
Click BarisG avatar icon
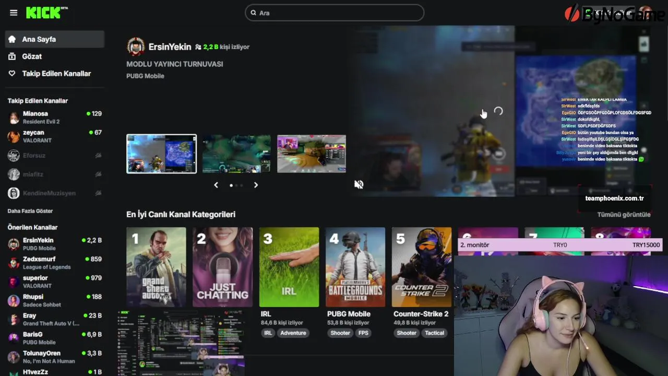pyautogui.click(x=14, y=338)
